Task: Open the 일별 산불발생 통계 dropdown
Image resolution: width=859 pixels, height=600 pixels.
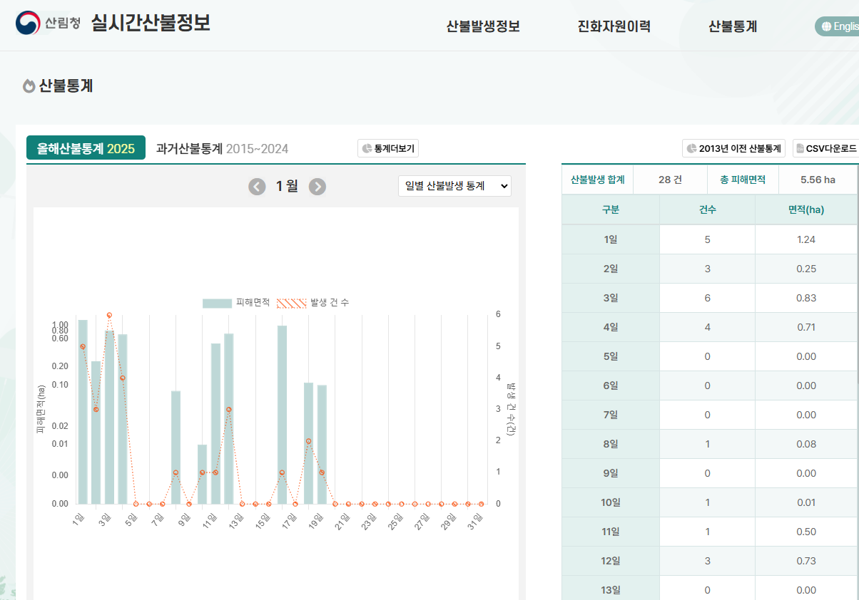Action: 454,185
